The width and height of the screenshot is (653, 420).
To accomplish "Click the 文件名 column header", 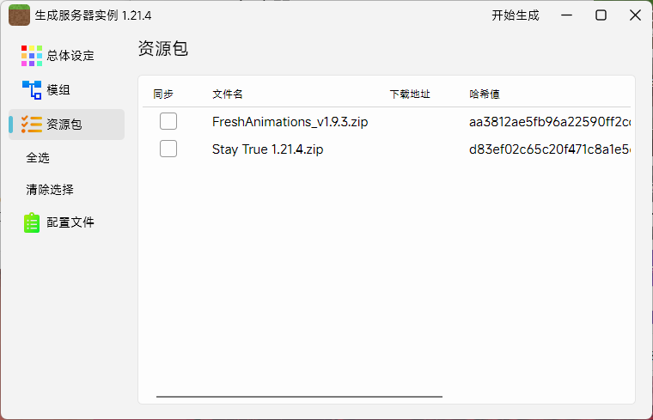I will pos(228,94).
